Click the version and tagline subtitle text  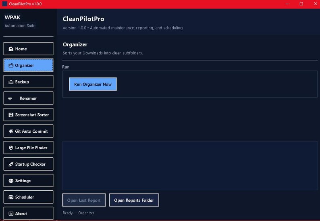point(123,28)
